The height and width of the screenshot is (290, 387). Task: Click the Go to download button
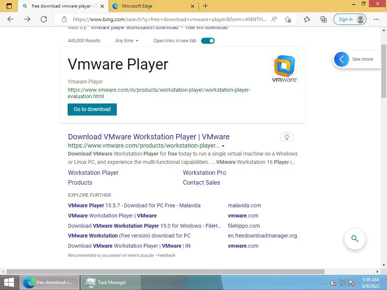pyautogui.click(x=92, y=109)
